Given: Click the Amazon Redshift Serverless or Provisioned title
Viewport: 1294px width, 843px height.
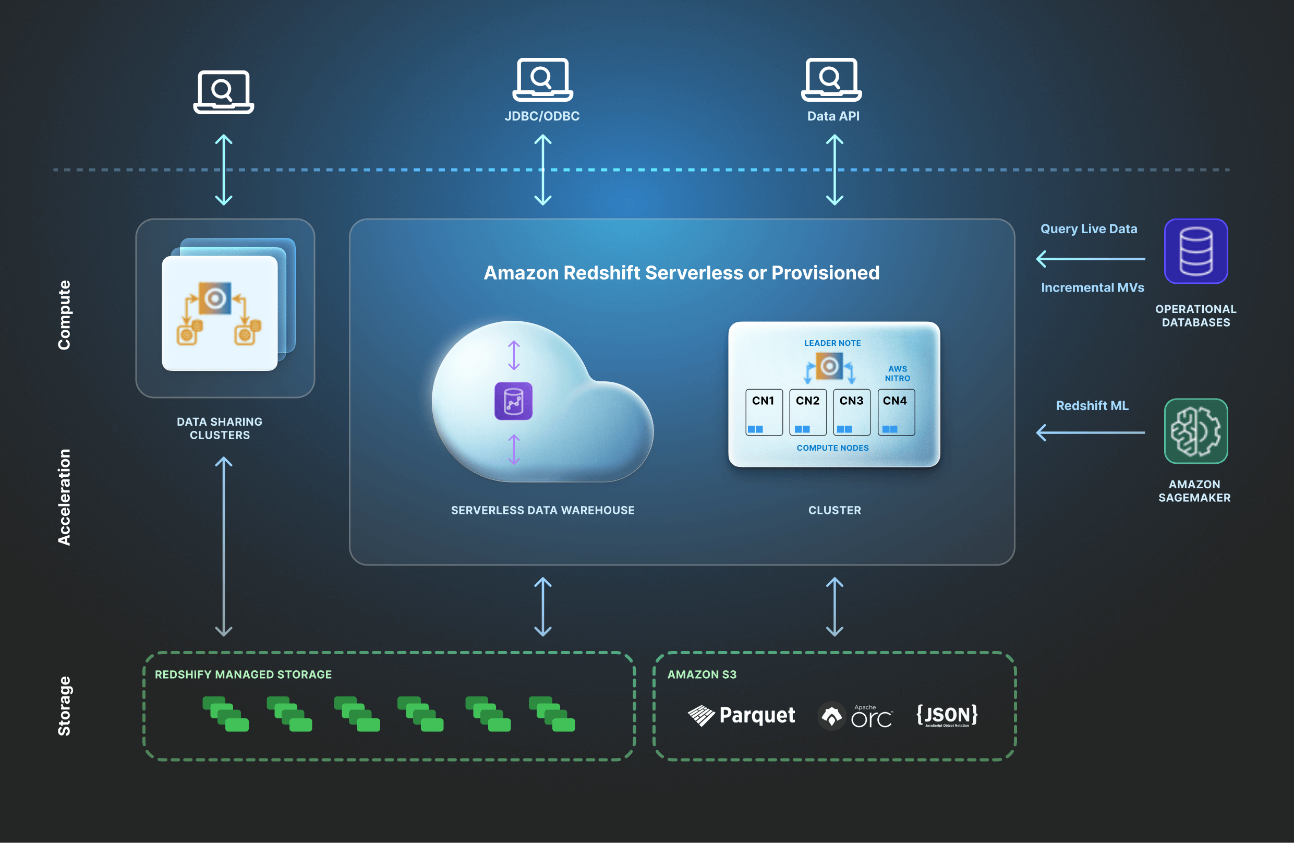Looking at the screenshot, I should pyautogui.click(x=681, y=272).
